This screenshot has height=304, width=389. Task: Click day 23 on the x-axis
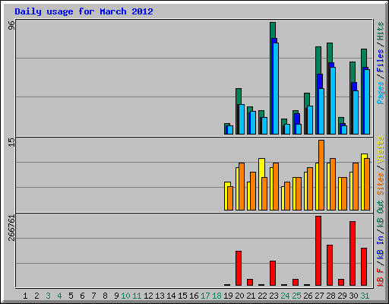point(274,296)
